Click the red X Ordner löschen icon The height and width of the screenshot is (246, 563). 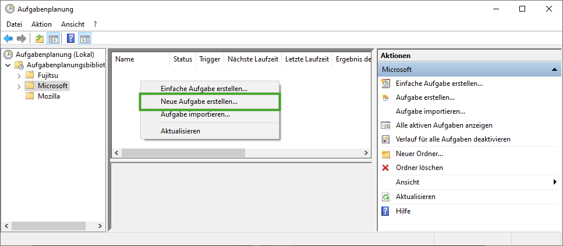point(385,168)
